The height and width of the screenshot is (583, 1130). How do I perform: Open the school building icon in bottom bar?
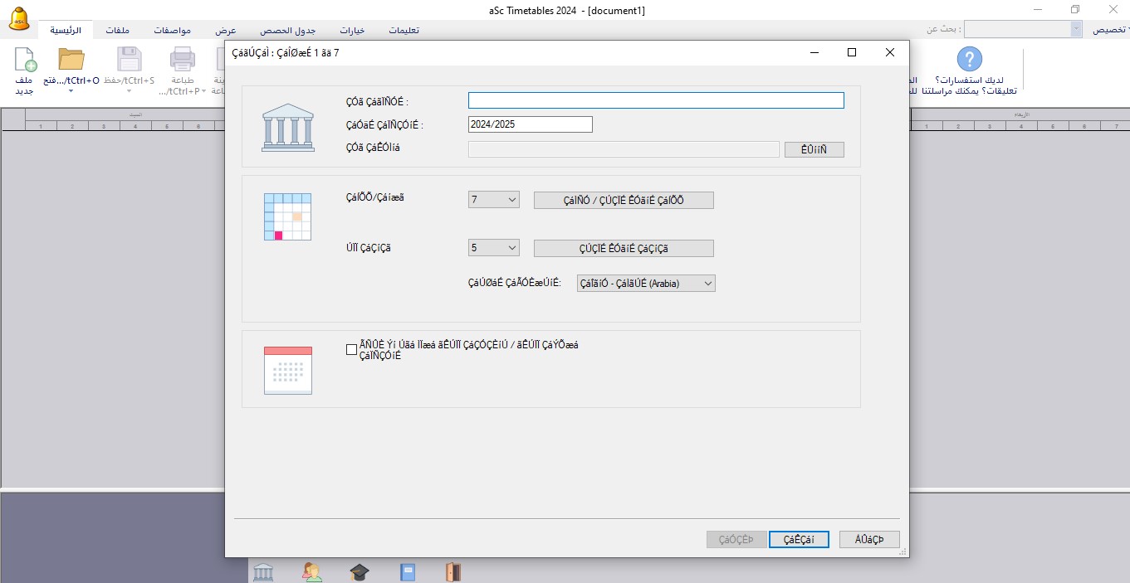click(263, 571)
